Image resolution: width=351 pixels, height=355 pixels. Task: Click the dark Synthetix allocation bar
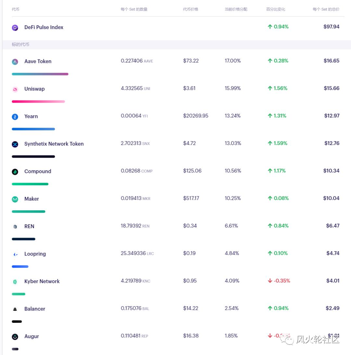[x=33, y=156]
